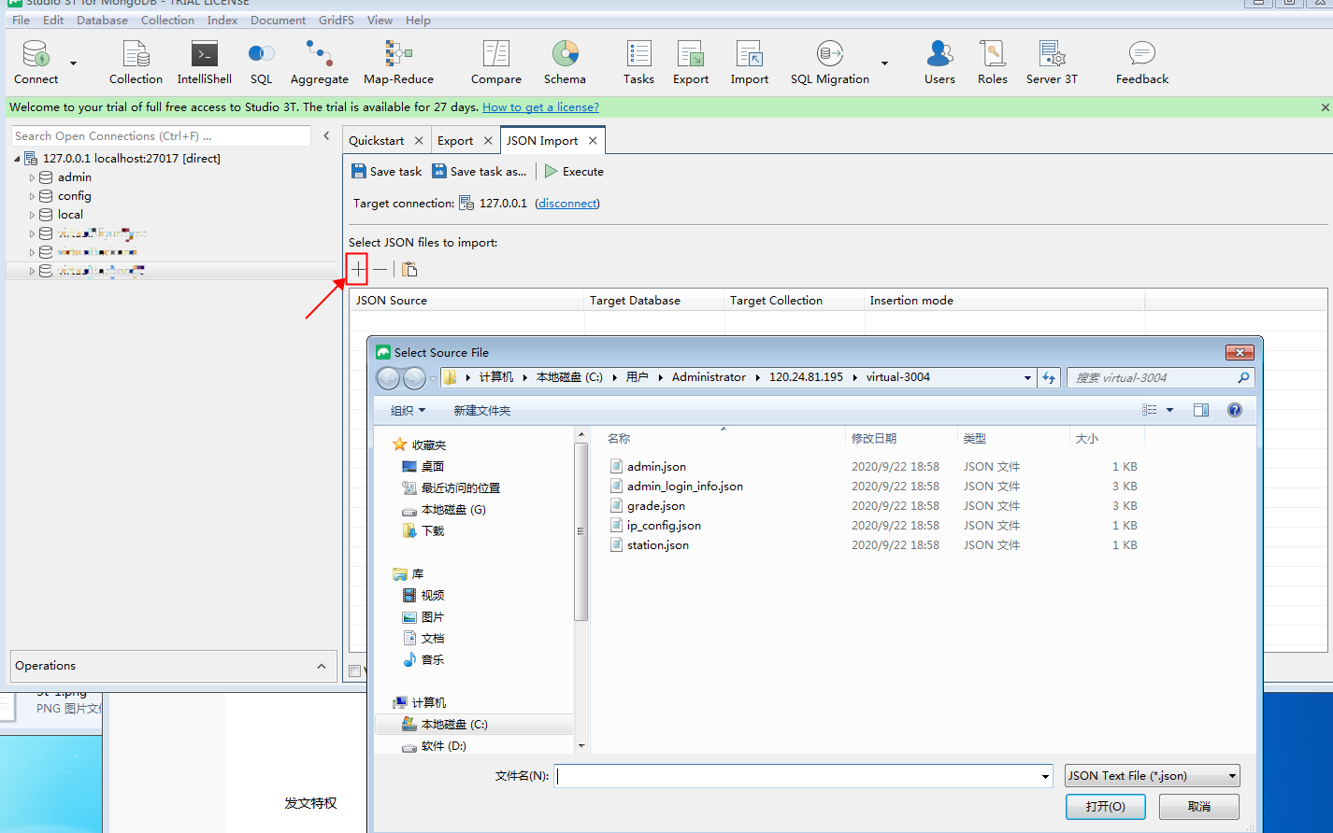Open the Aggregate editor icon
The height and width of the screenshot is (833, 1333).
[x=320, y=63]
